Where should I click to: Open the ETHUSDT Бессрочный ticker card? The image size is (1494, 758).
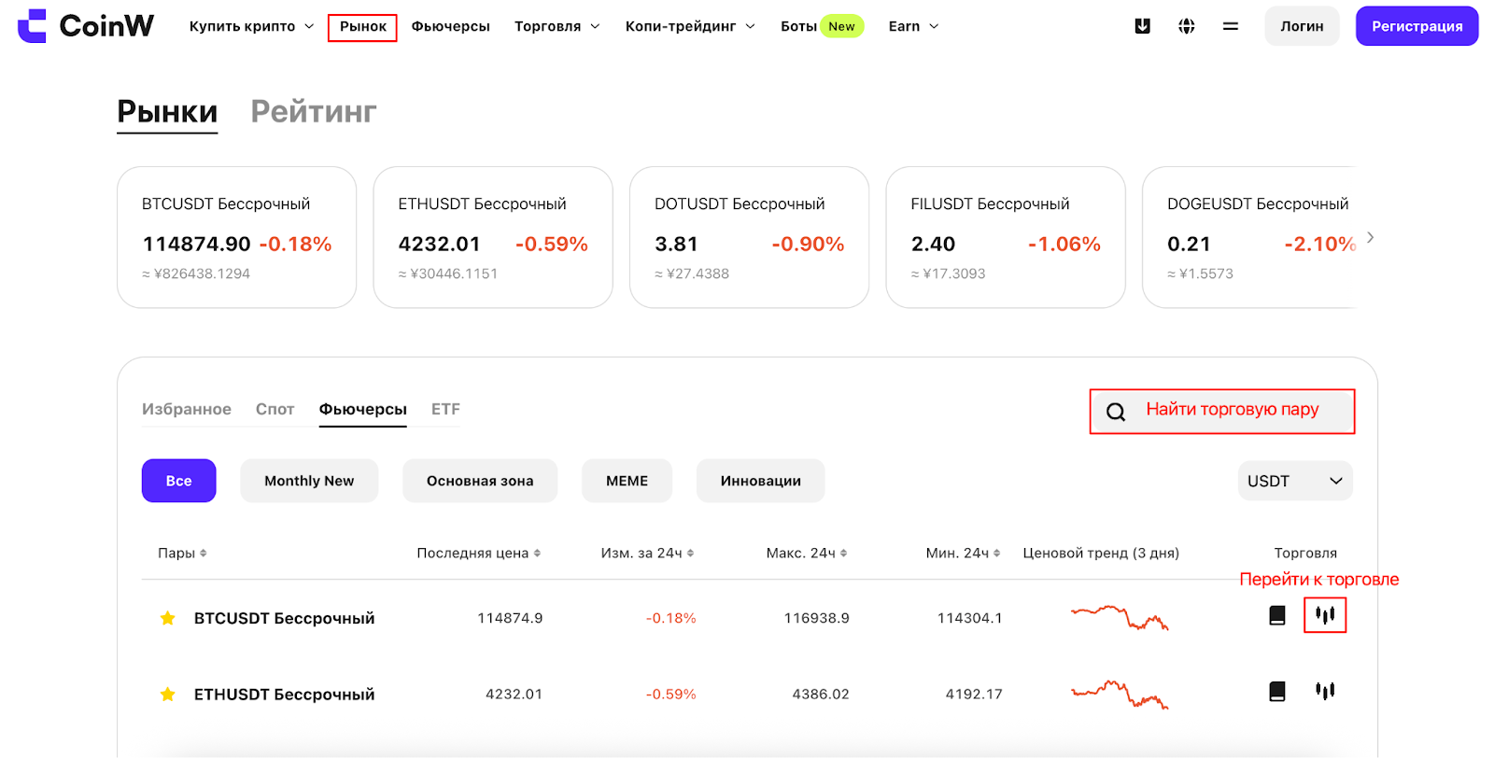493,237
